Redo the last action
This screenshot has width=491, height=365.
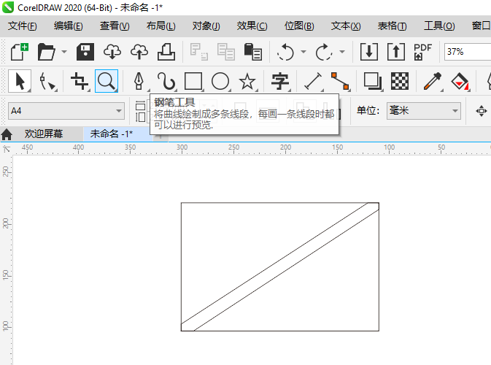pyautogui.click(x=324, y=52)
